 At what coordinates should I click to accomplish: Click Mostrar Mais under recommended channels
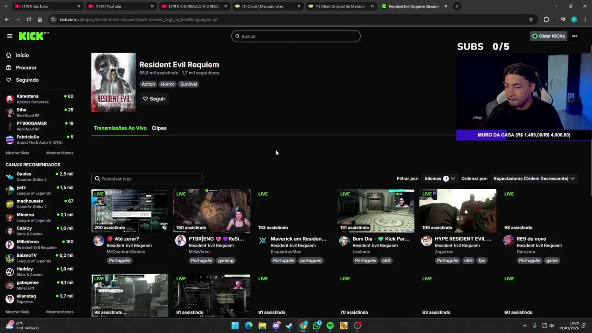coord(17,312)
